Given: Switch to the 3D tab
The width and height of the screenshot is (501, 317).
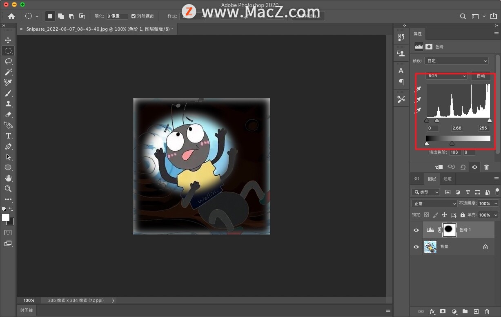Looking at the screenshot, I should [416, 179].
